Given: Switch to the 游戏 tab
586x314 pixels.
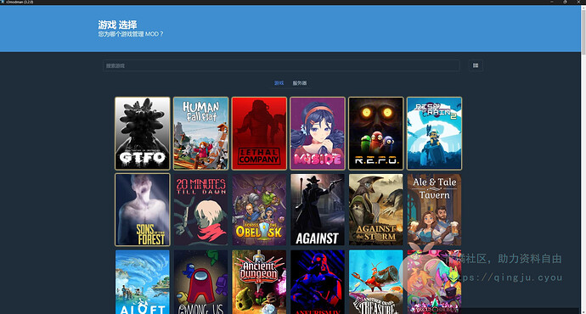Looking at the screenshot, I should tap(279, 83).
